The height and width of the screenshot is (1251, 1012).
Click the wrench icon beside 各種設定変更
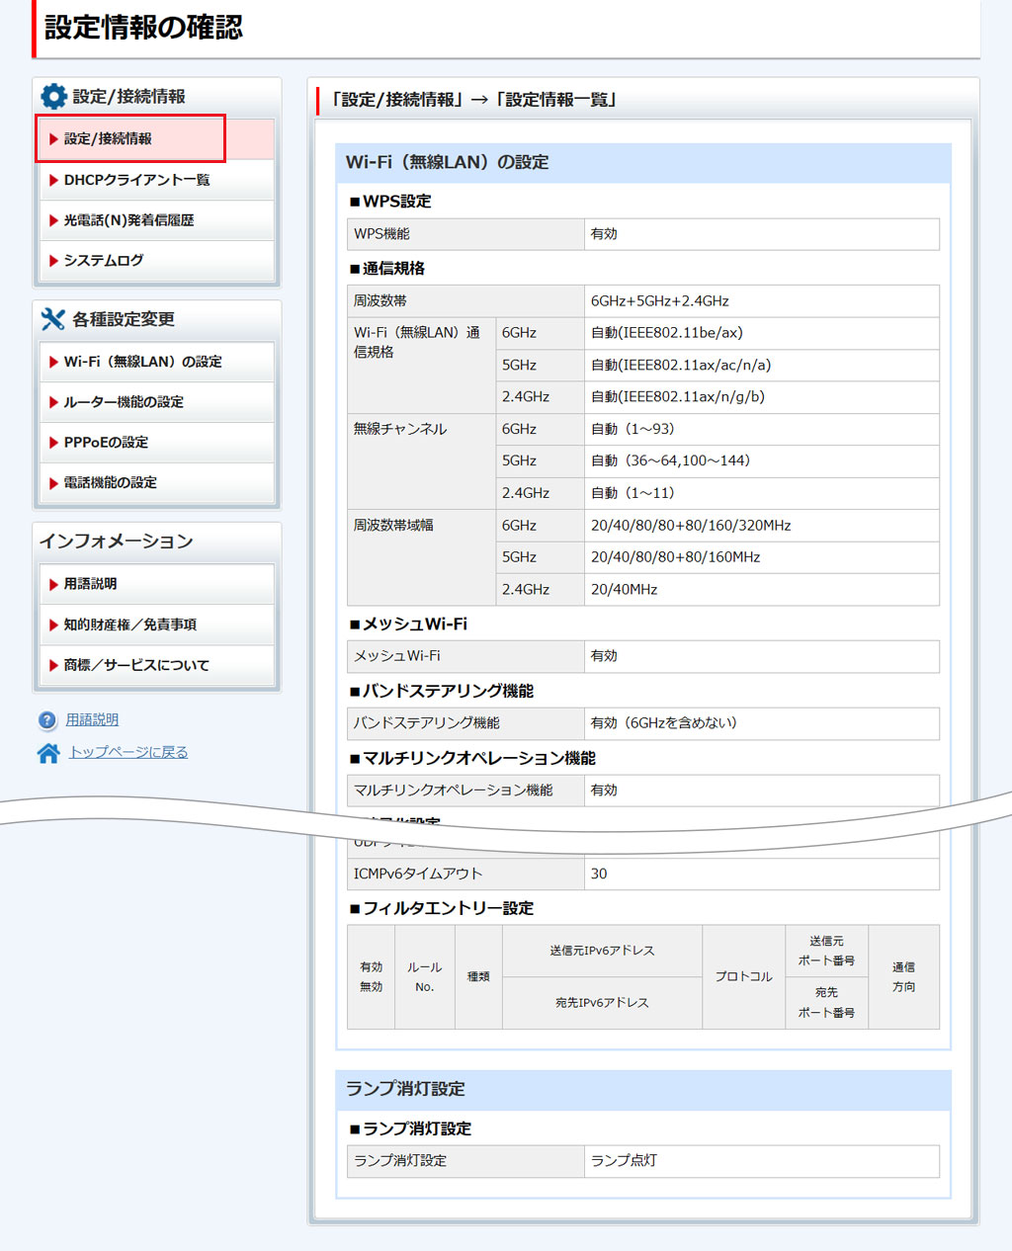tap(52, 319)
